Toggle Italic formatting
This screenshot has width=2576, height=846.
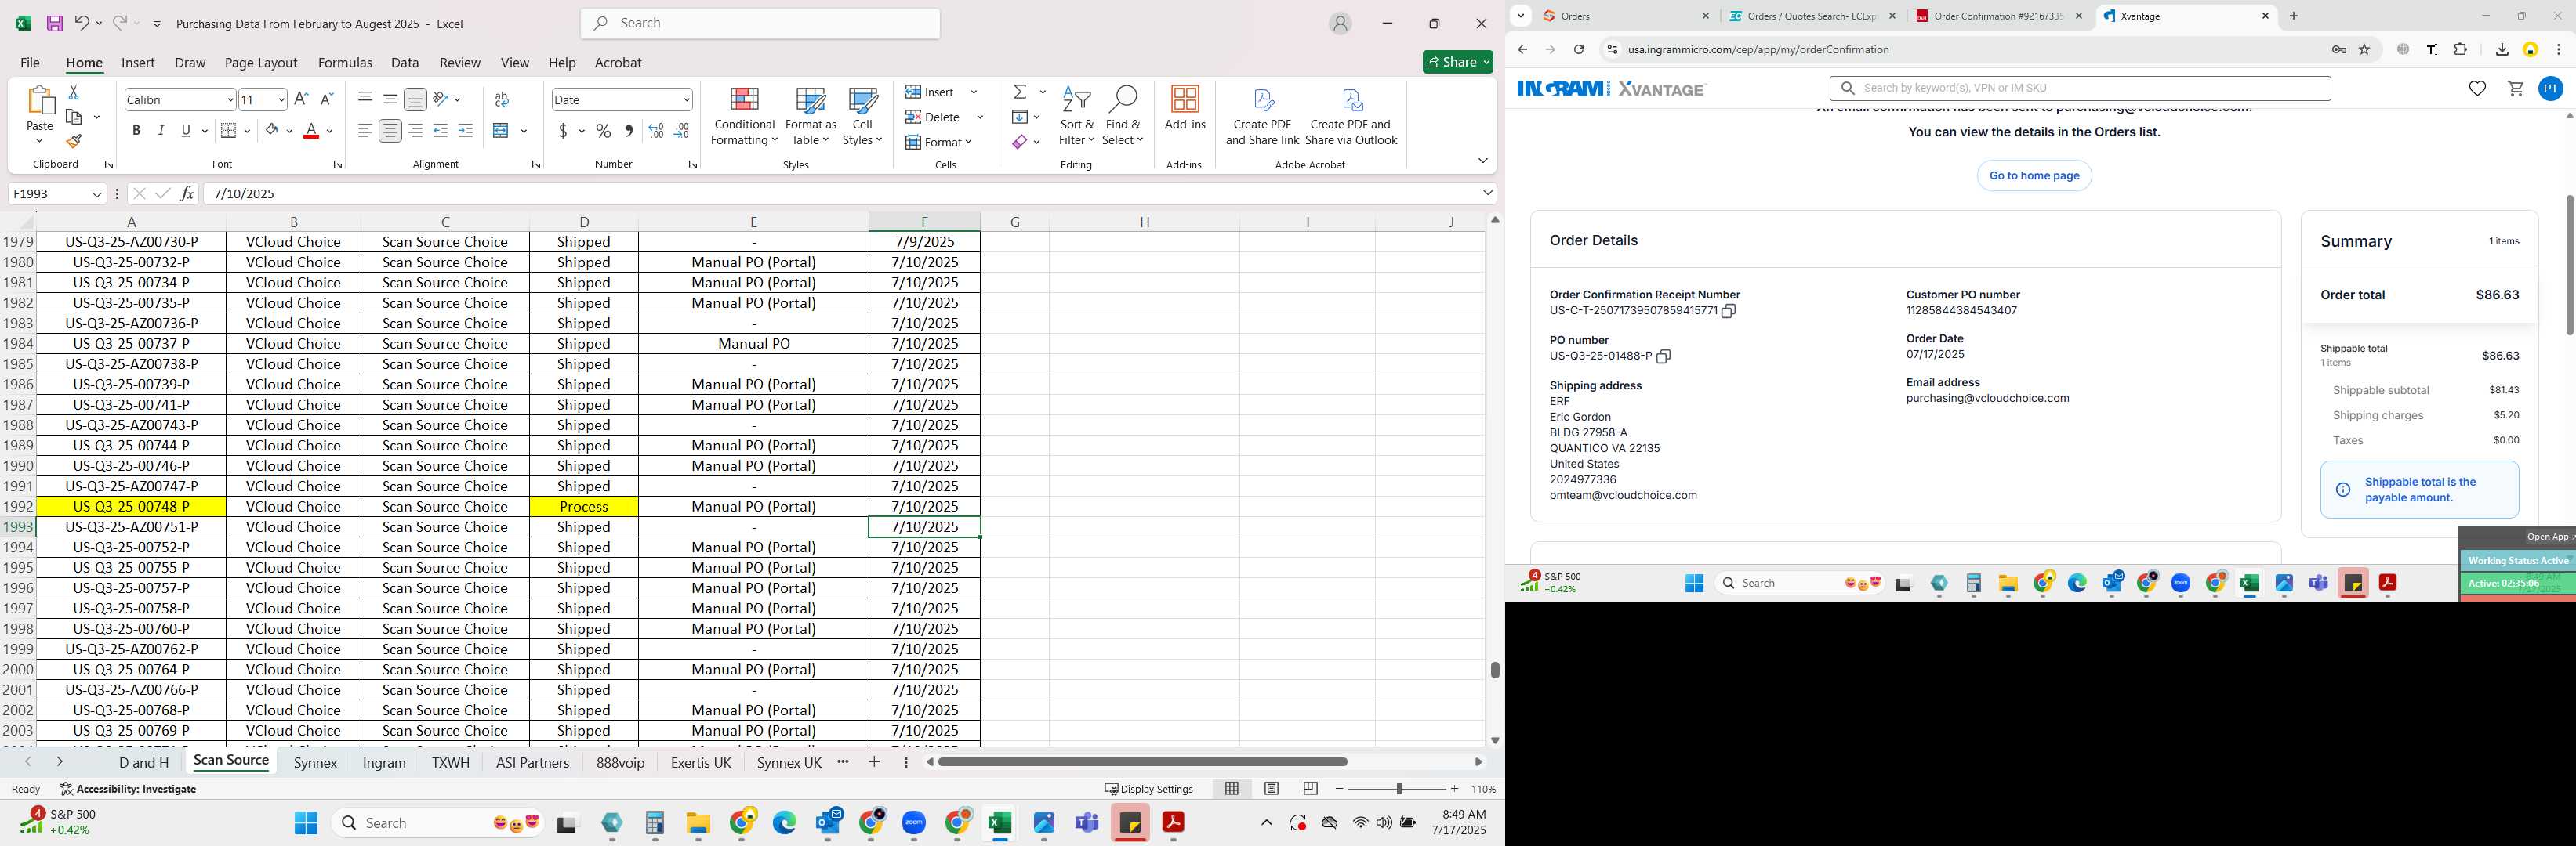pyautogui.click(x=161, y=131)
